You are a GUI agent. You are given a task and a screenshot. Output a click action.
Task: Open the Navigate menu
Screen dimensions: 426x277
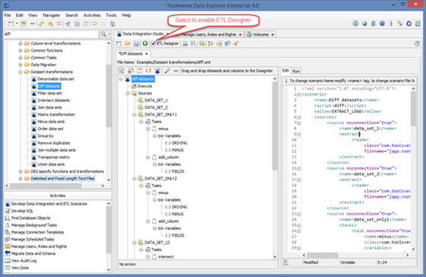coord(52,15)
